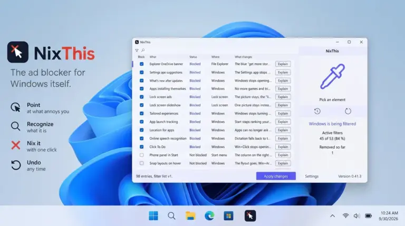Open taskbar Search icon
405x226 pixels.
171,215
